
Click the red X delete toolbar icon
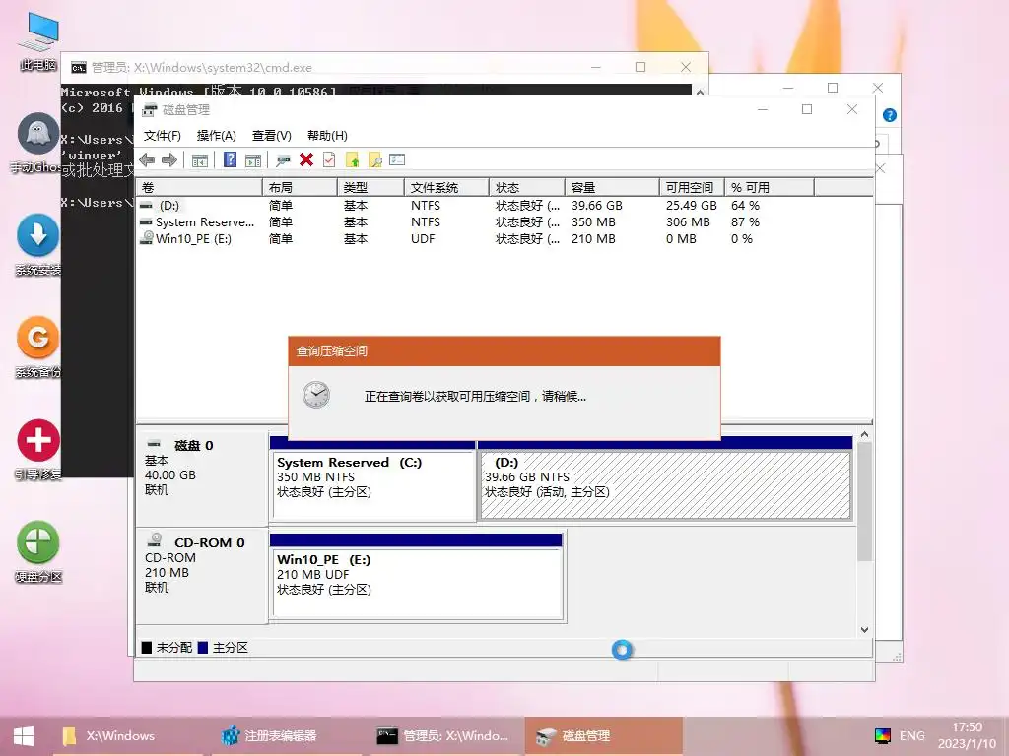pyautogui.click(x=306, y=159)
